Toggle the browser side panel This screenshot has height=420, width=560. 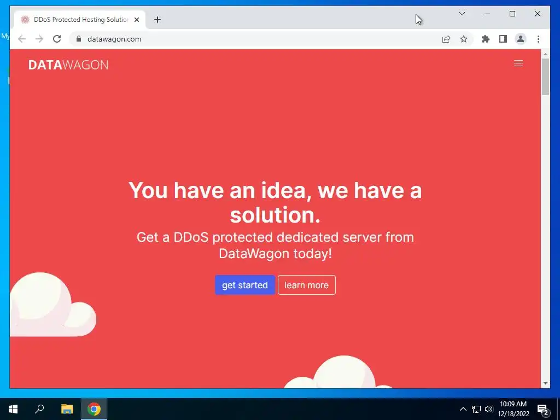[503, 39]
